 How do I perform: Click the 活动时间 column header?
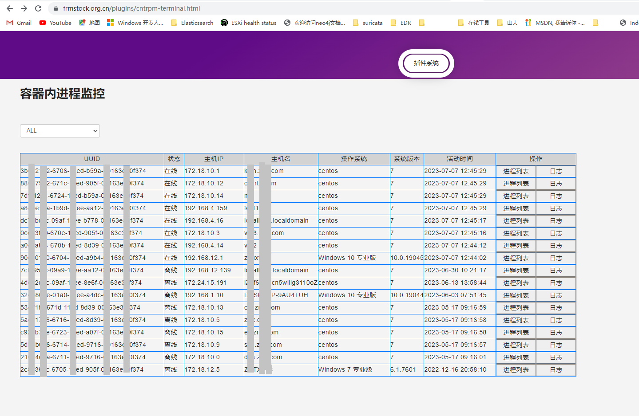(x=460, y=159)
